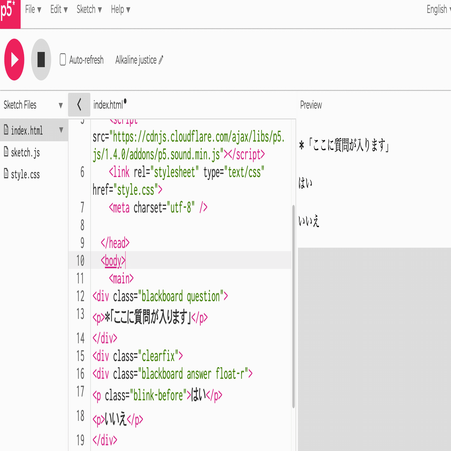Open index.html file options arrow

pyautogui.click(x=61, y=130)
